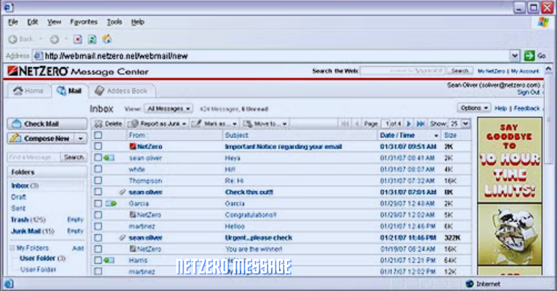557x291 pixels.
Task: Check the 'Heya' message from sean oliver
Action: click(x=98, y=158)
